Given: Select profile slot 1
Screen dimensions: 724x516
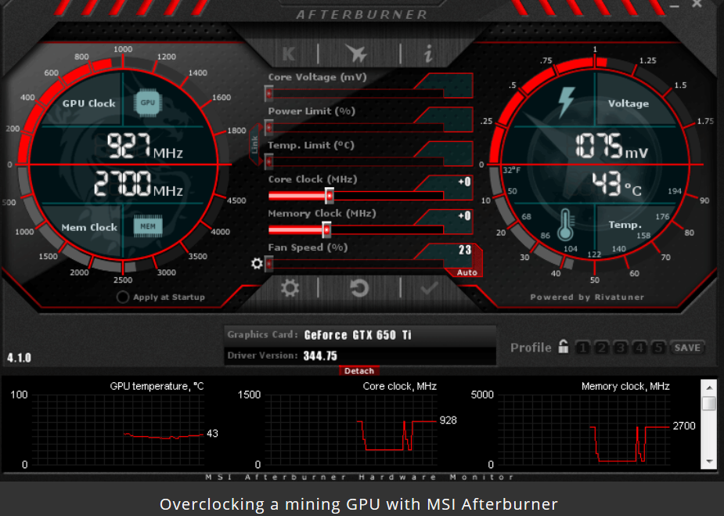Looking at the screenshot, I should click(x=583, y=348).
